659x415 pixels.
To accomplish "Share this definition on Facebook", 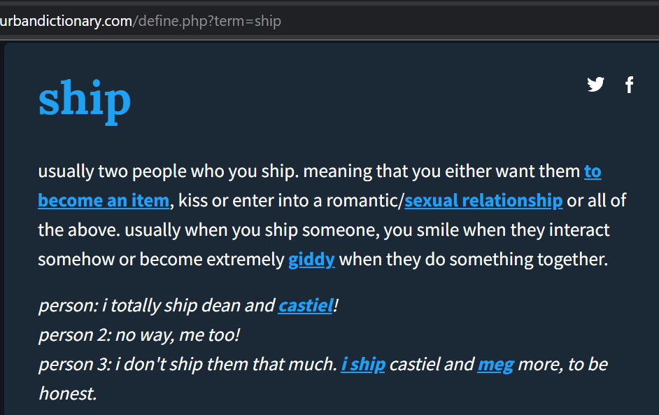I will point(630,85).
